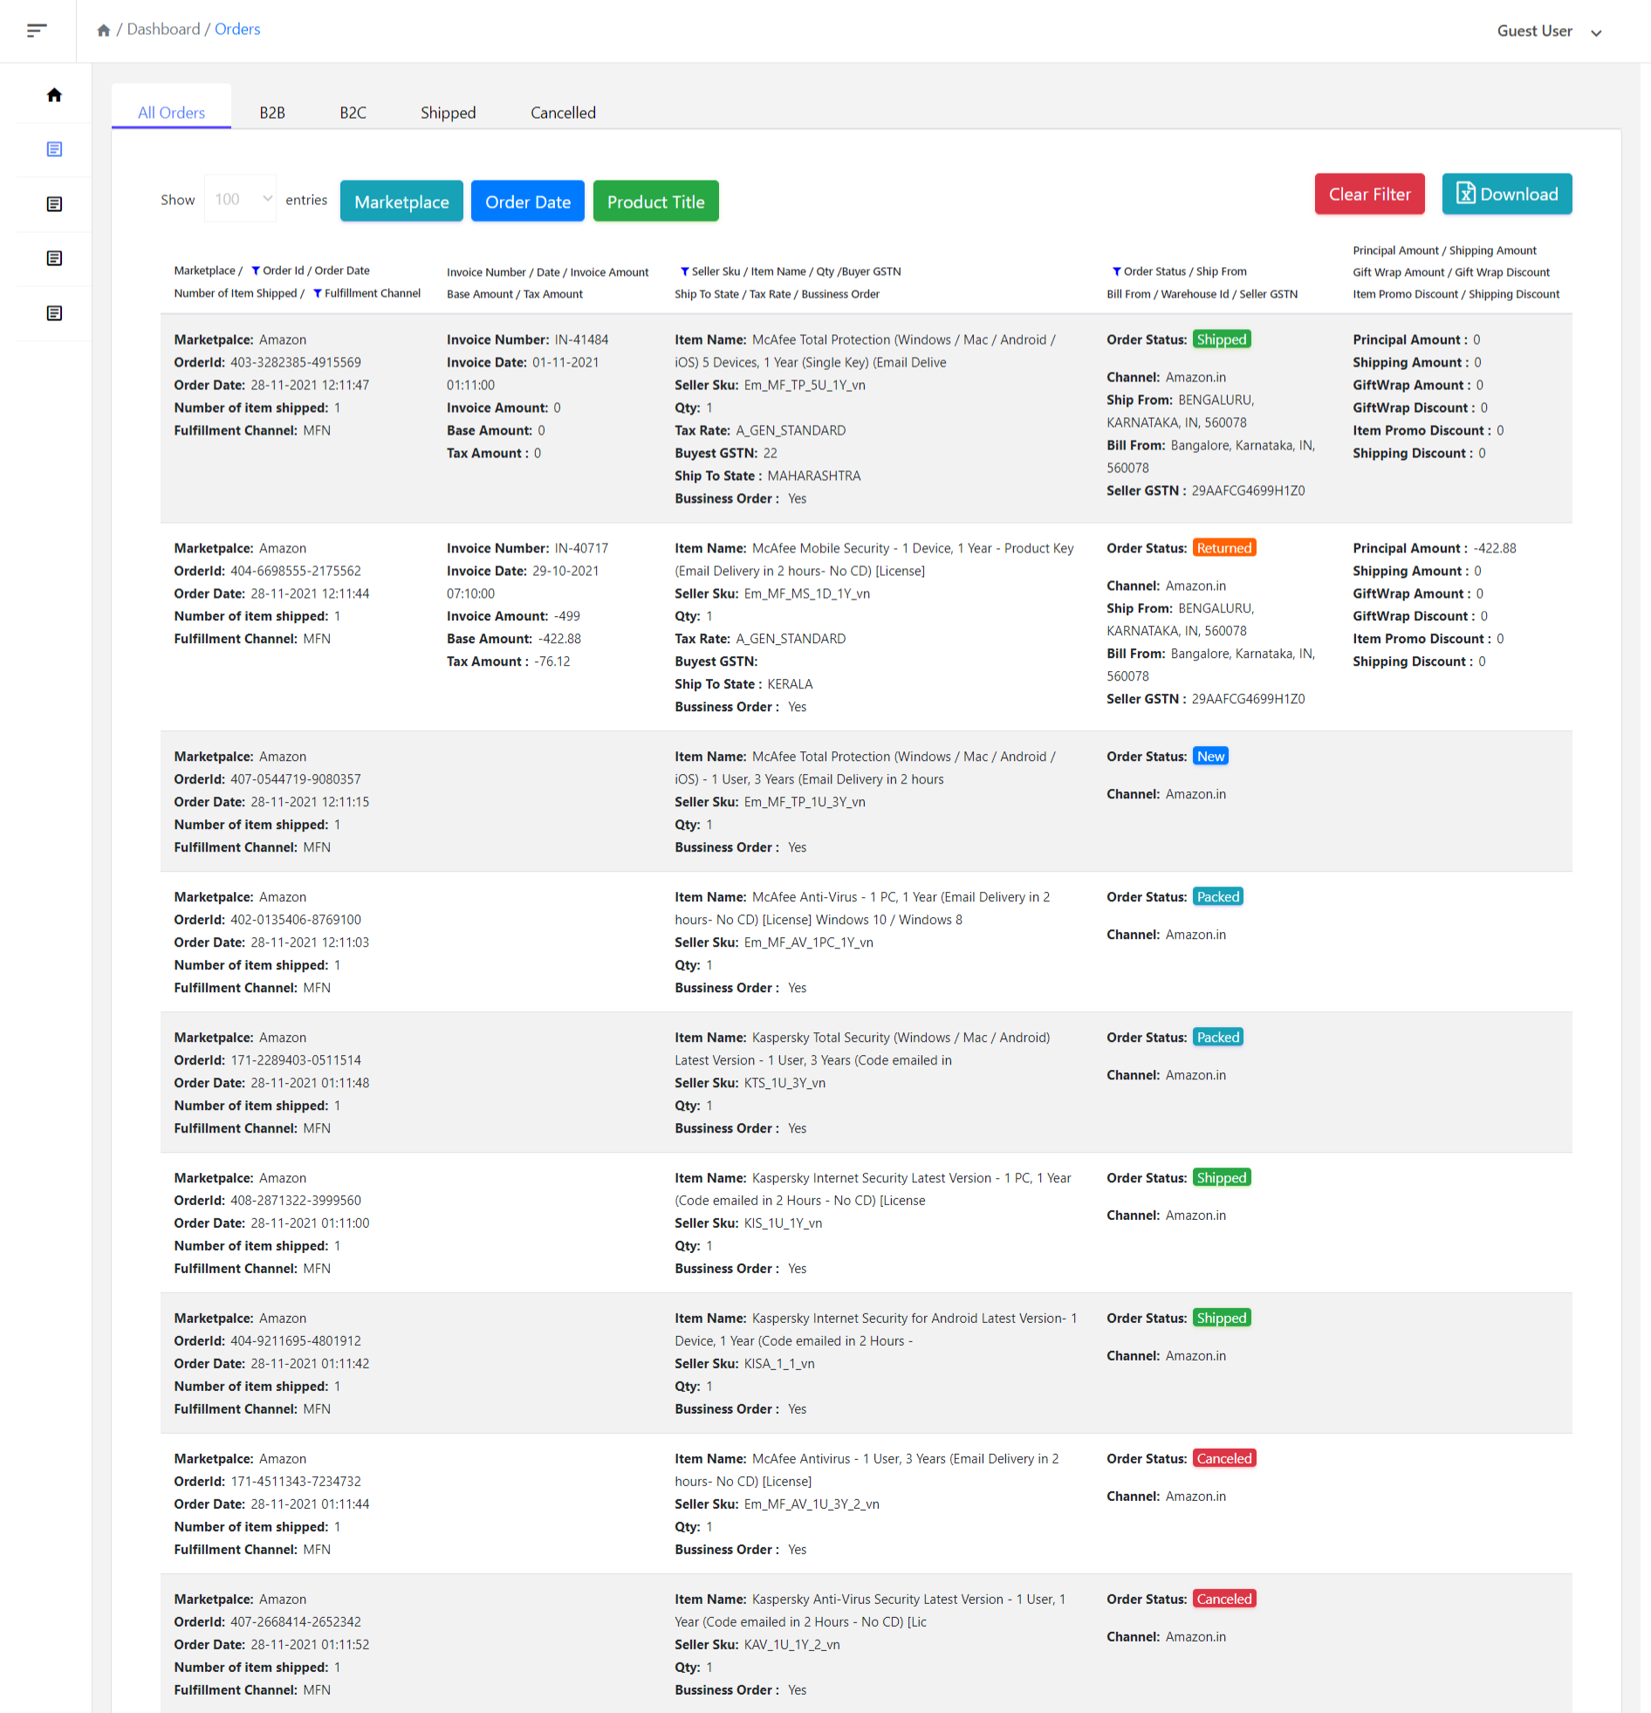Viewport: 1651px width, 1713px height.
Task: Click the hamburger menu icon in top bar
Action: pos(37,31)
